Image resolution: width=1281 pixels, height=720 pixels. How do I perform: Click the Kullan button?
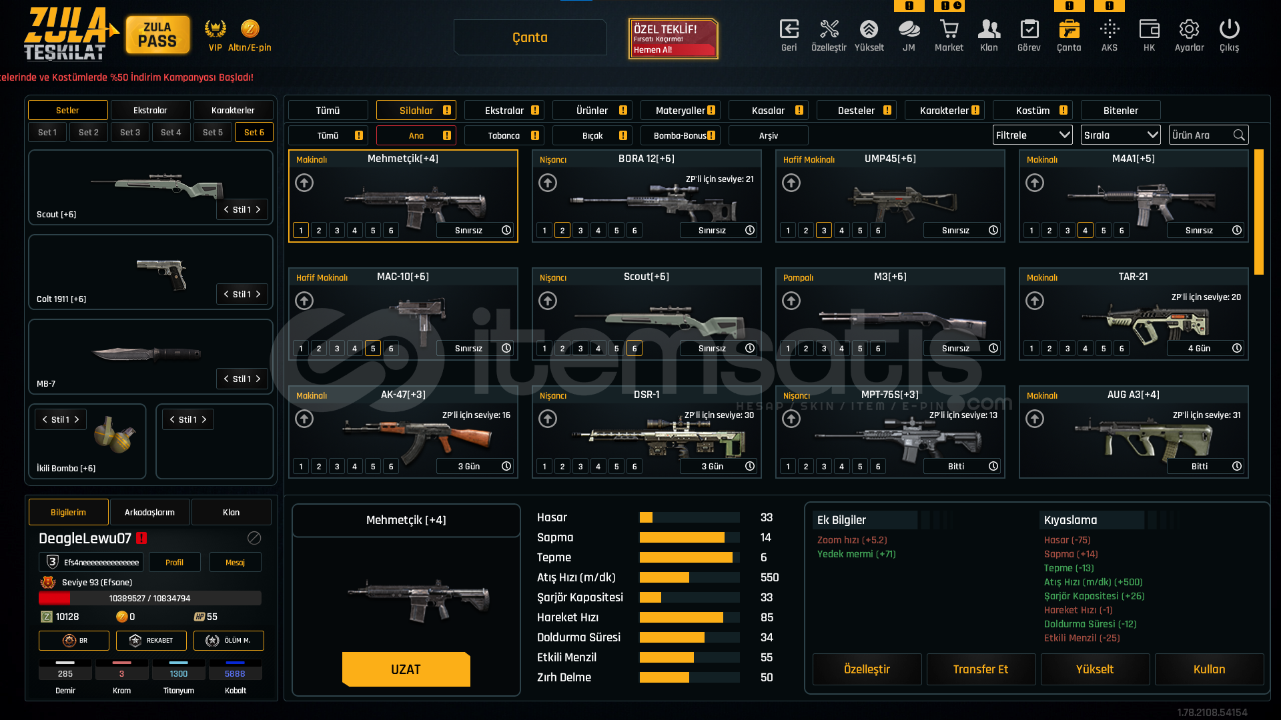[1209, 669]
